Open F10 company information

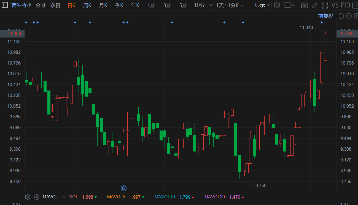[345, 5]
